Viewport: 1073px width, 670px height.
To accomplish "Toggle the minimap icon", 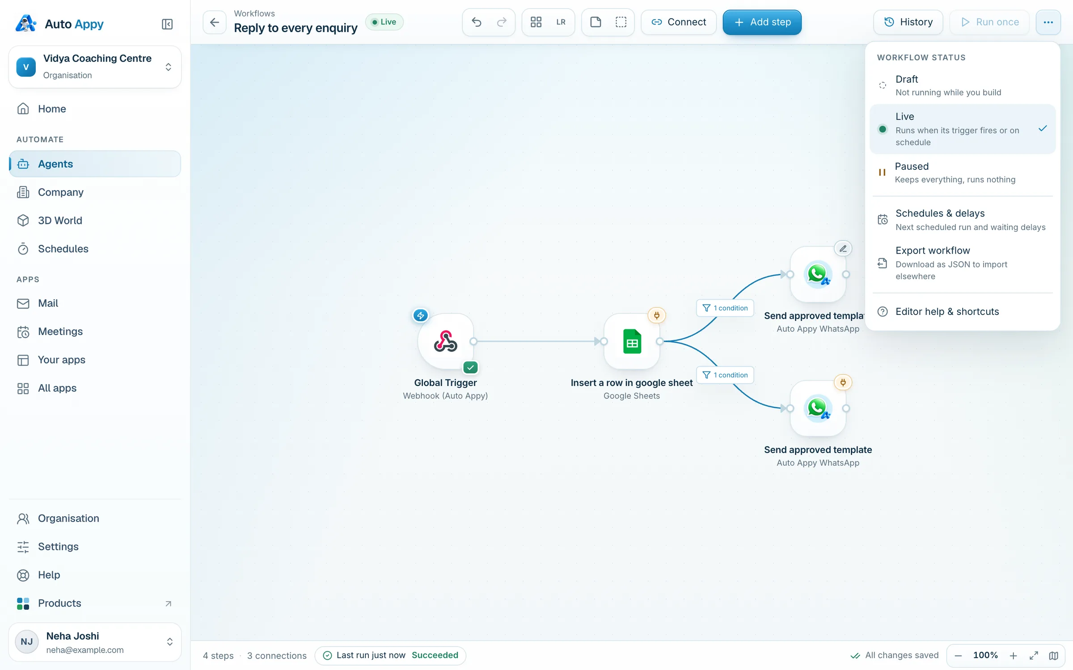I will point(1054,655).
